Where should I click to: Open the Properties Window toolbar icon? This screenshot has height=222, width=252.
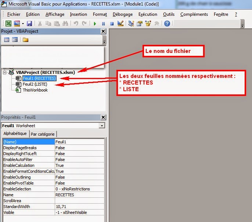tap(140, 24)
